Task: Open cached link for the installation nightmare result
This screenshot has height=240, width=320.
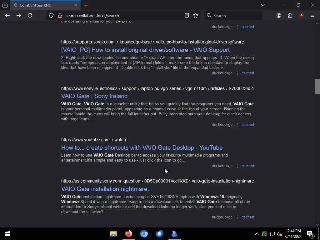Action: click(248, 217)
